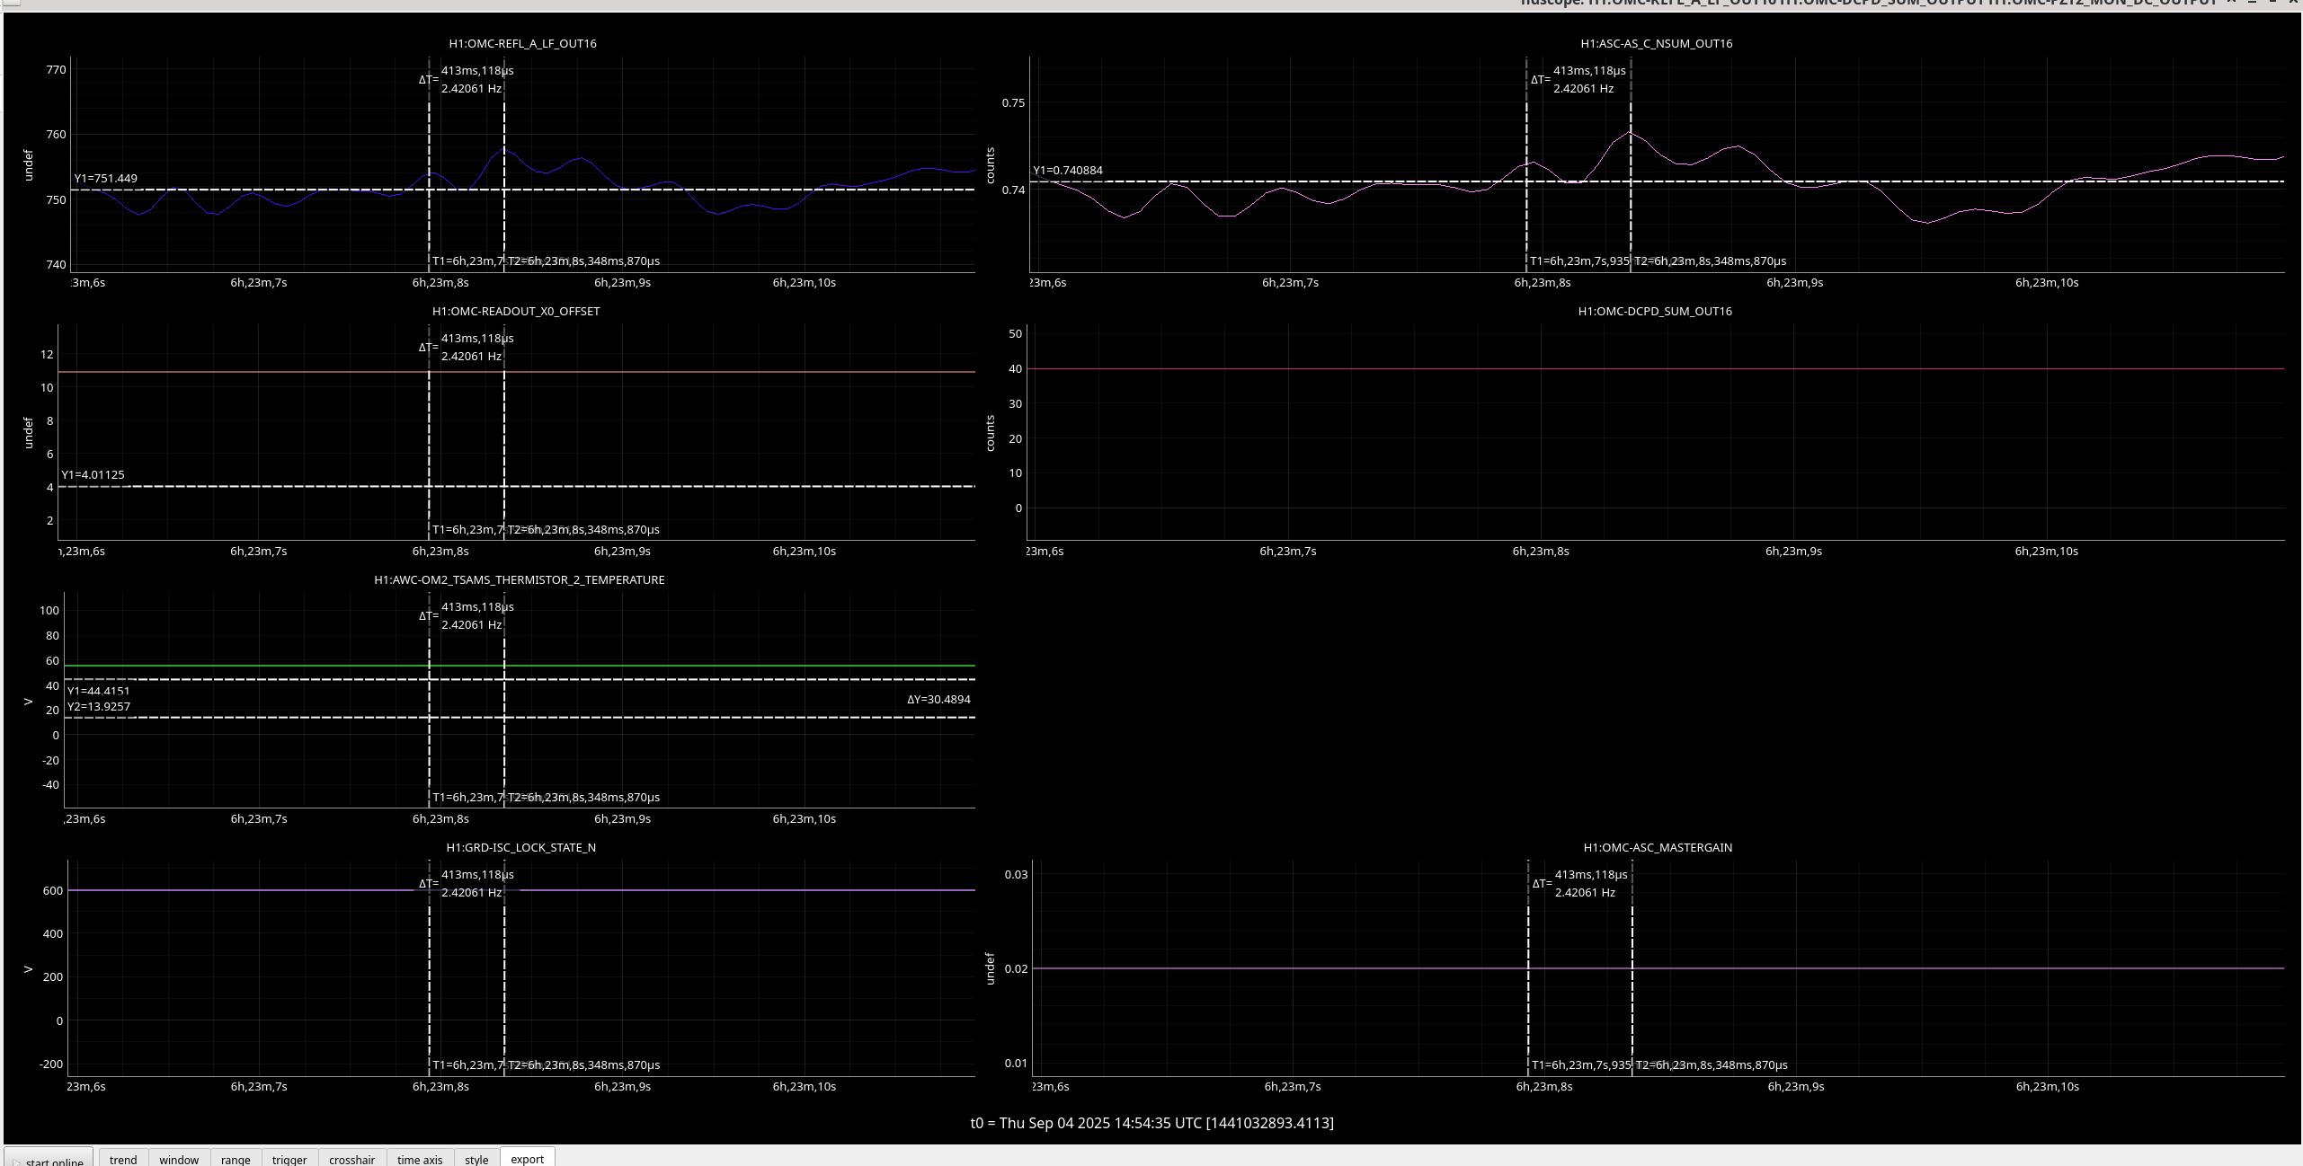The image size is (2303, 1166).
Task: Open the style tab
Action: [x=476, y=1159]
